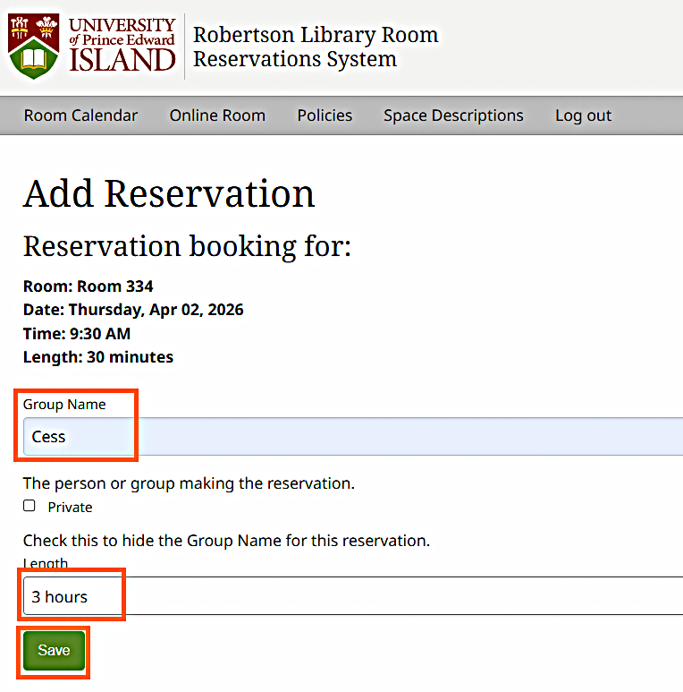This screenshot has height=692, width=683.
Task: Click the Time: 9:30 AM detail line
Action: [77, 334]
